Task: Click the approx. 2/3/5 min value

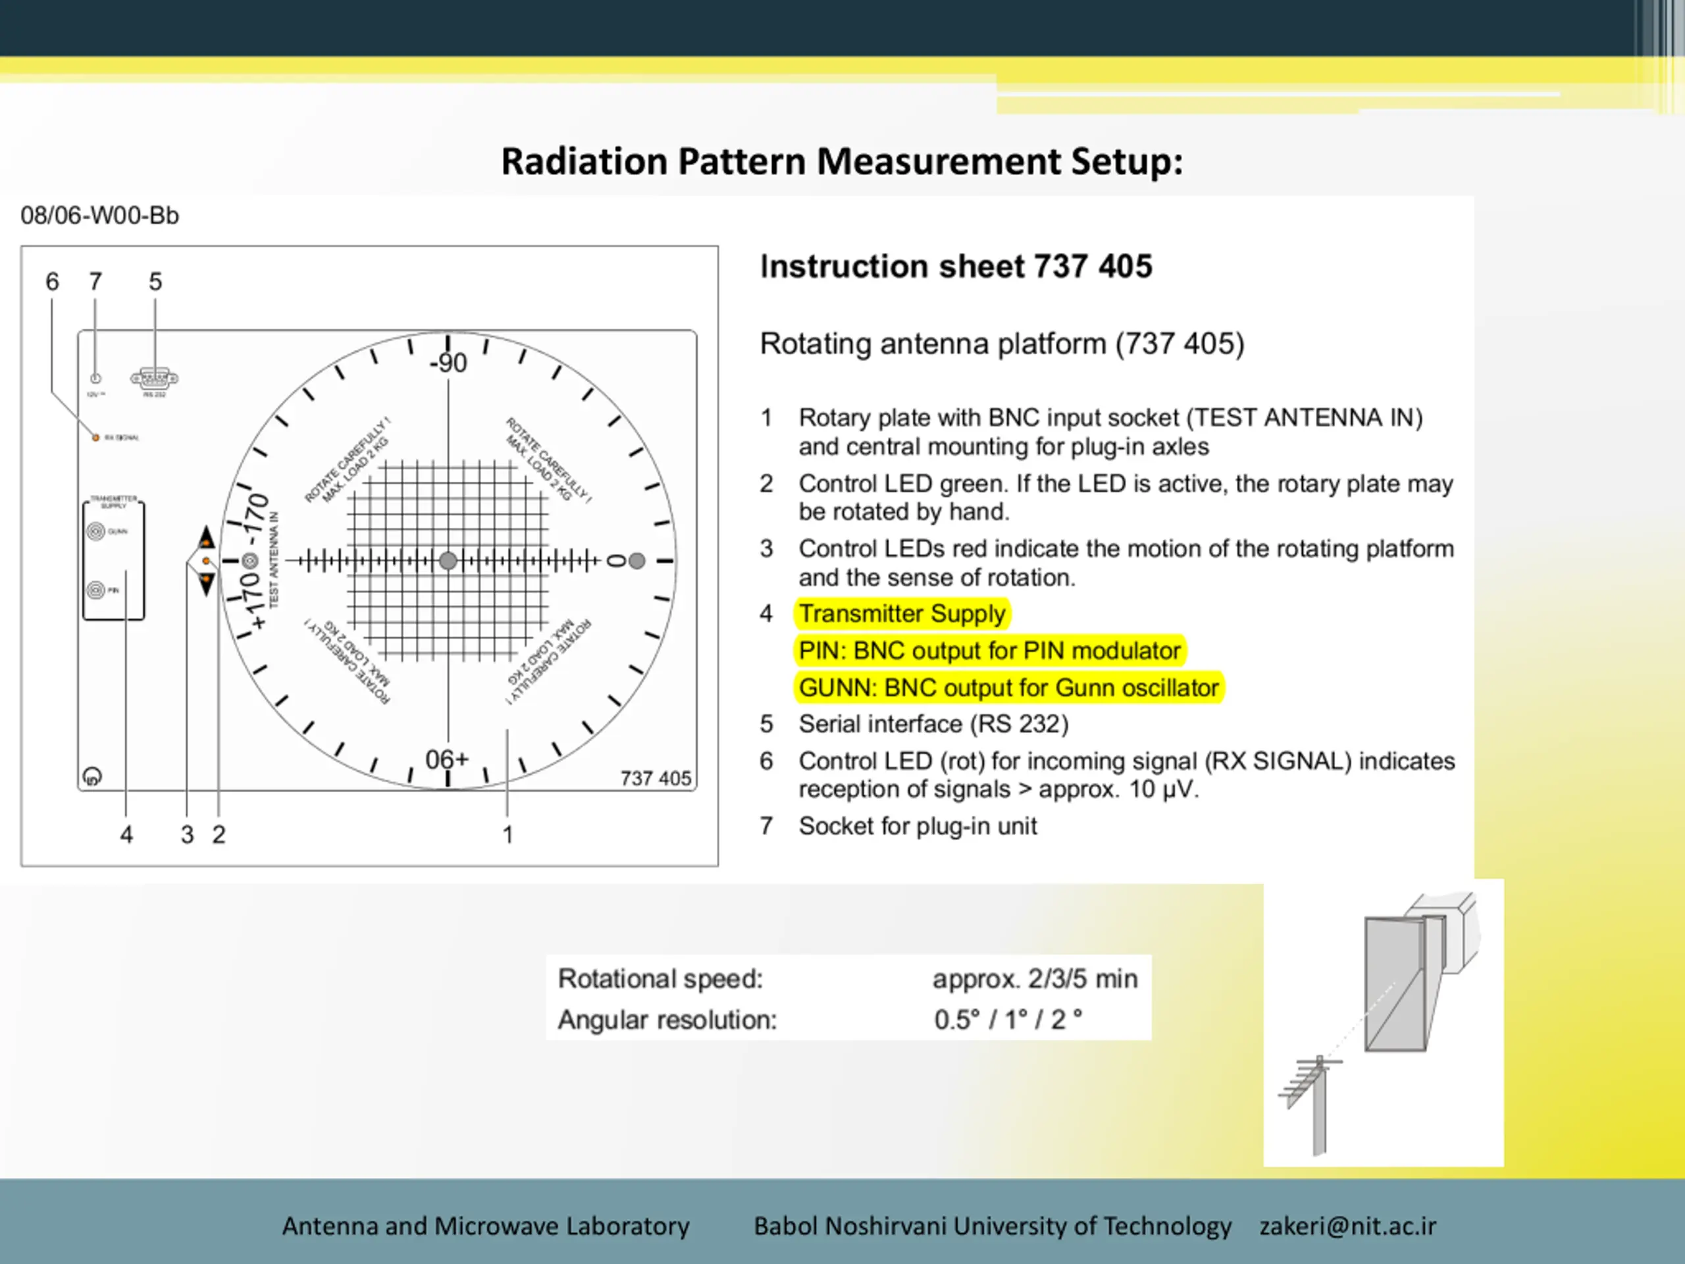Action: 1035,978
